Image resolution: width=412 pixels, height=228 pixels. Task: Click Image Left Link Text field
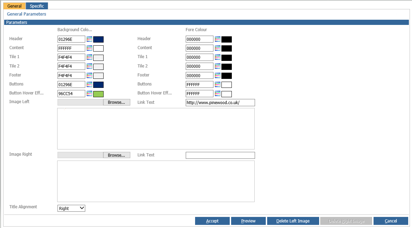(x=220, y=103)
